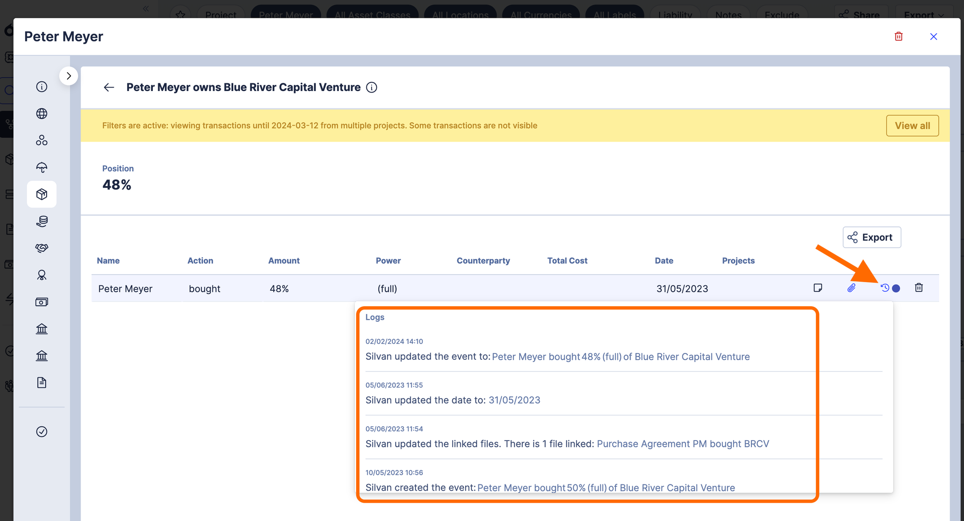Viewport: 964px width, 521px height.
Task: Click the blue dot status indicator on row
Action: click(x=895, y=288)
